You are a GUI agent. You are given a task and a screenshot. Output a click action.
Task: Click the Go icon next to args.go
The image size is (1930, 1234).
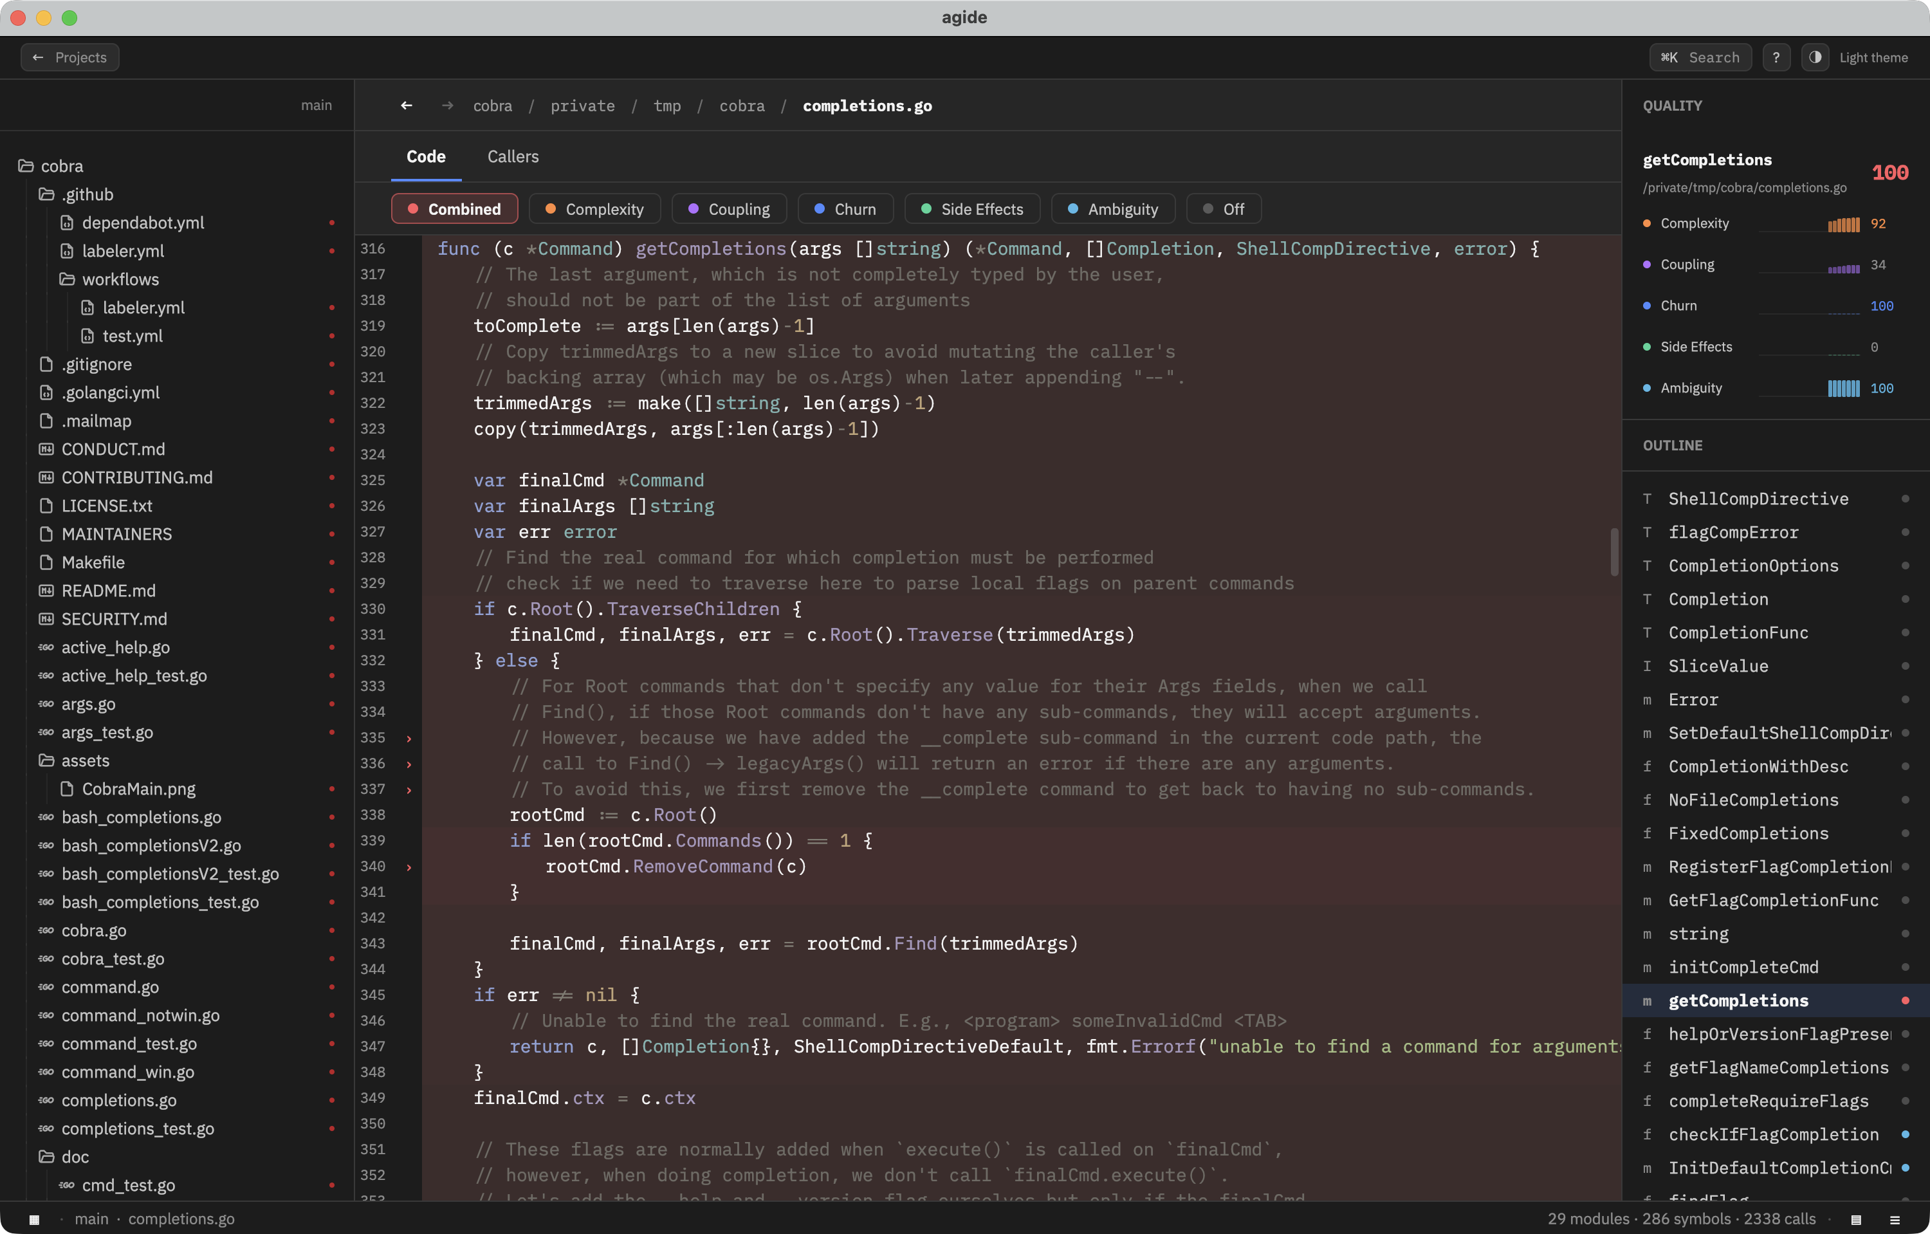point(46,704)
